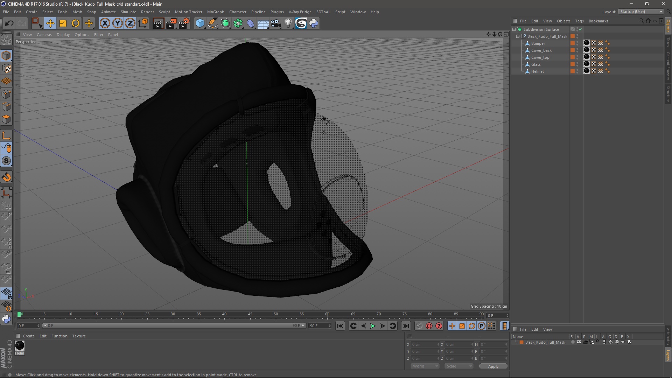Open Edit Render Settings icon
672x378 pixels.
[184, 23]
